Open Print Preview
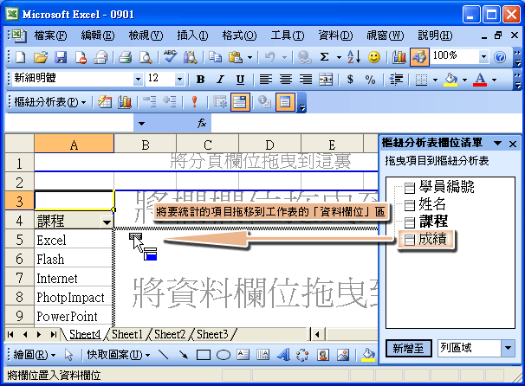The width and height of the screenshot is (525, 386). (146, 57)
